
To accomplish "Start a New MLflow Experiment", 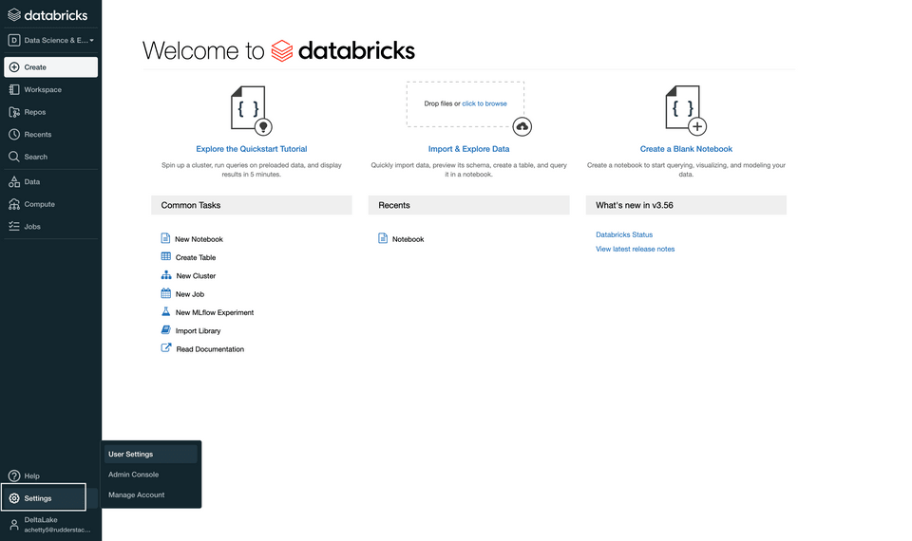I will tap(215, 312).
